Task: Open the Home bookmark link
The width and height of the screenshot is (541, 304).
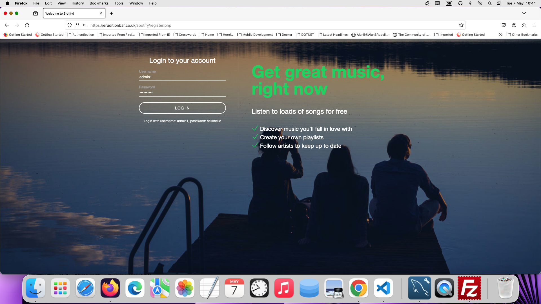Action: tap(207, 35)
